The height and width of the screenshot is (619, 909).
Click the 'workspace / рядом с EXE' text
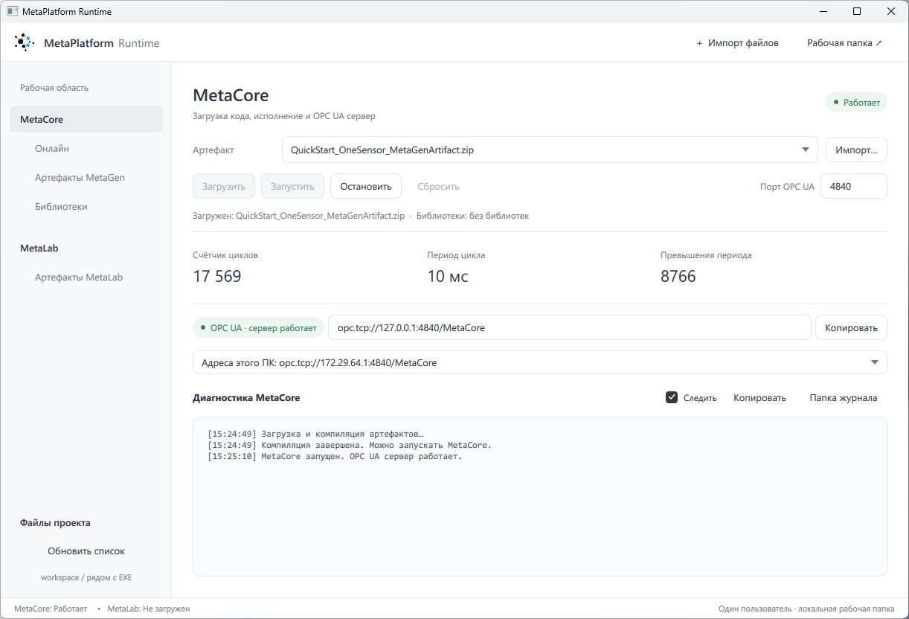pyautogui.click(x=86, y=577)
